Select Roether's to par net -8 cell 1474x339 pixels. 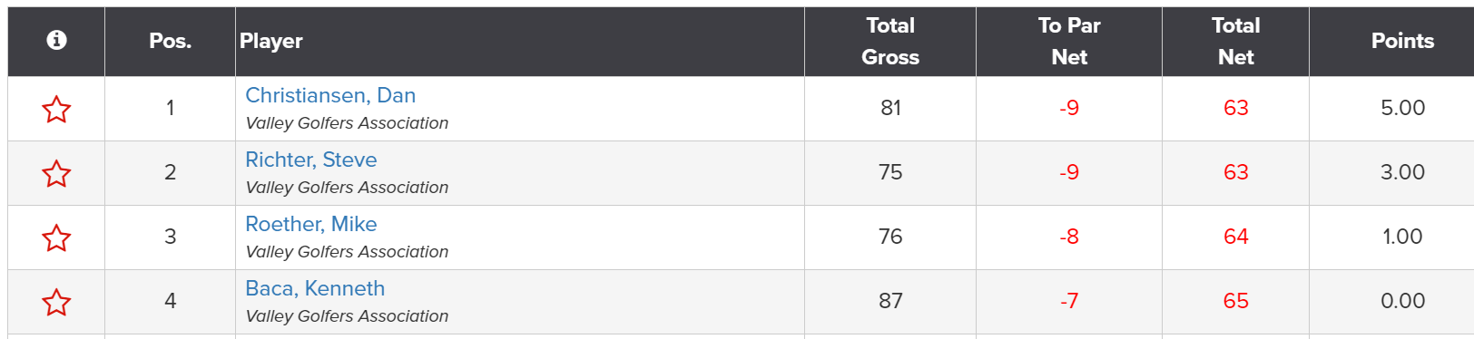[x=1069, y=237]
